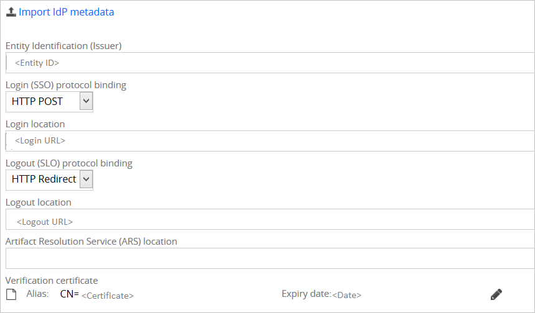Screen dimensions: 535x313
Task: Focus the Logout URL input field
Action: (270, 219)
